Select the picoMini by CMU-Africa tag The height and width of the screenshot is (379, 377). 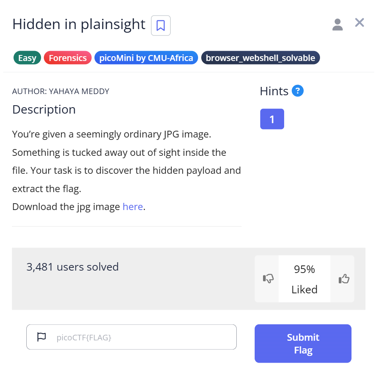146,58
